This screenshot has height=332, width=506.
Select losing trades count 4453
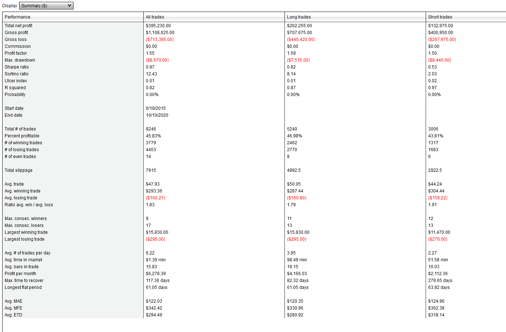(151, 150)
